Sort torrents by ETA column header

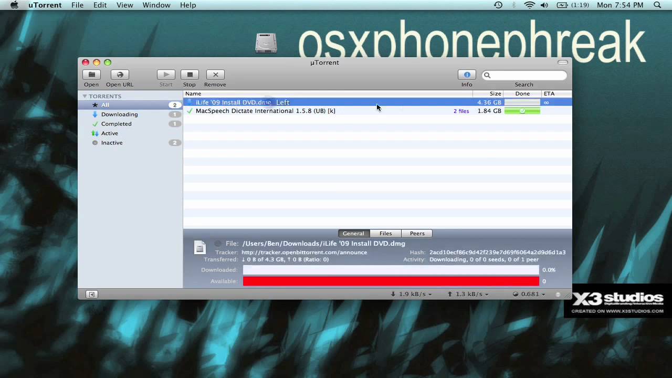pos(556,93)
